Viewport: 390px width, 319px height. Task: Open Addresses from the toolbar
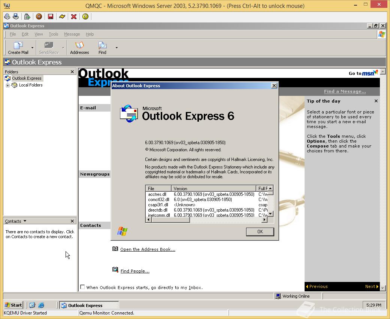click(79, 48)
